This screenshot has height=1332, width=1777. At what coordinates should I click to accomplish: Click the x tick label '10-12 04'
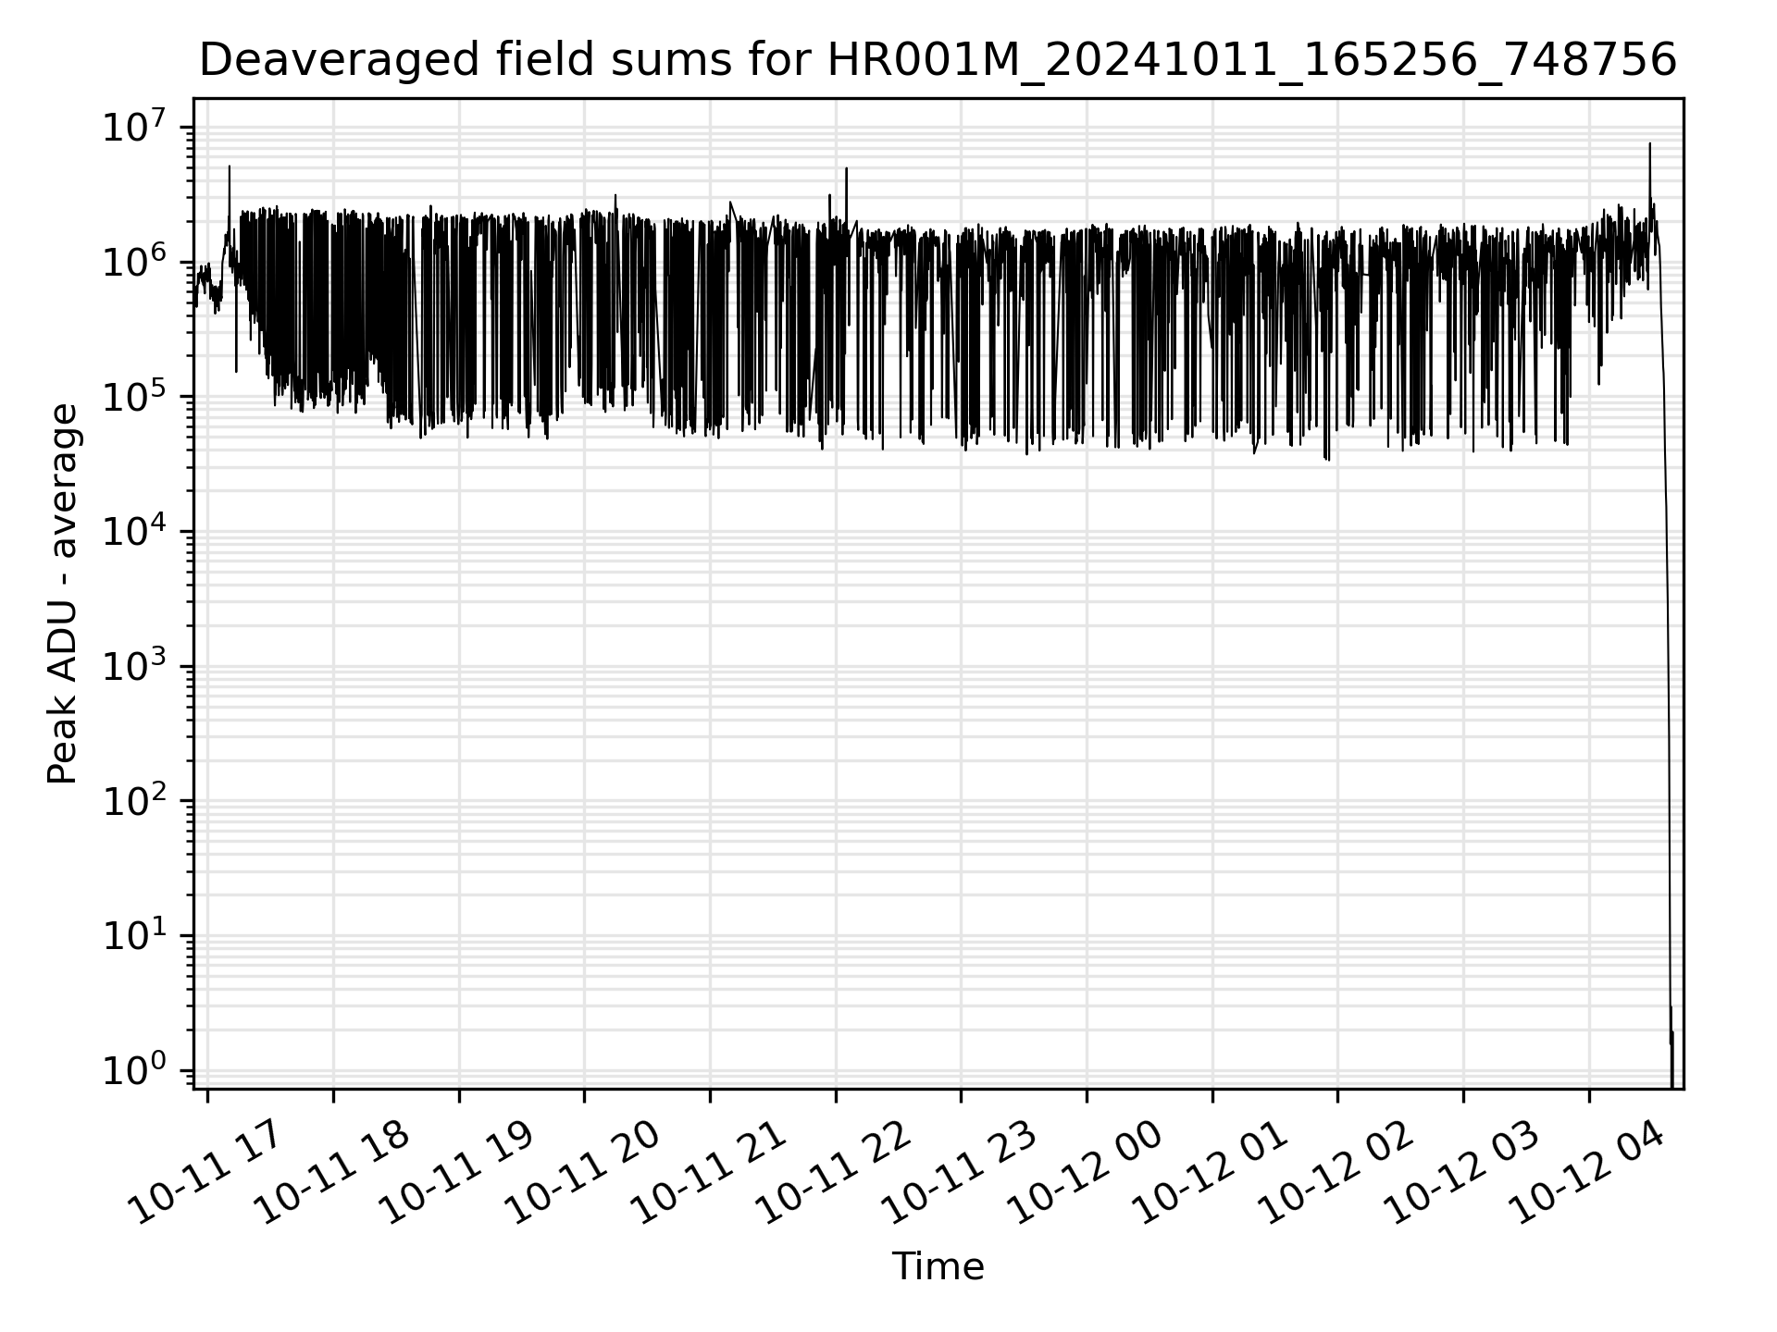[1585, 1173]
